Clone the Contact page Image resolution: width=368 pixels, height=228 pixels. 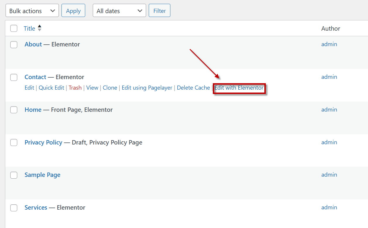110,88
